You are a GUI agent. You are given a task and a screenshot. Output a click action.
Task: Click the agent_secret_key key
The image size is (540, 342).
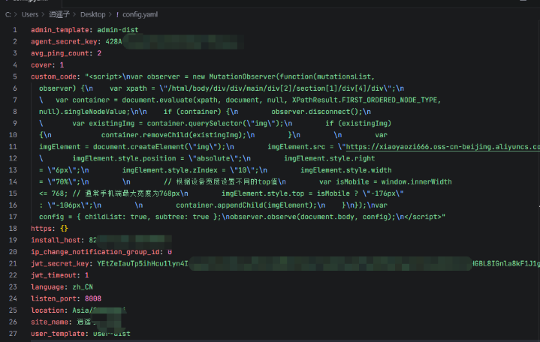point(64,42)
